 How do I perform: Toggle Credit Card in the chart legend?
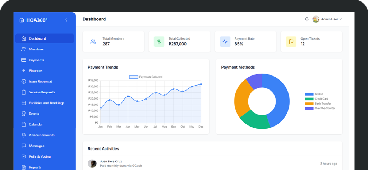321,99
